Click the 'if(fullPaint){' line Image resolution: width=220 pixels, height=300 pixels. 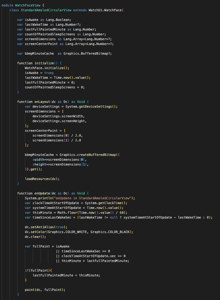coord(38,271)
